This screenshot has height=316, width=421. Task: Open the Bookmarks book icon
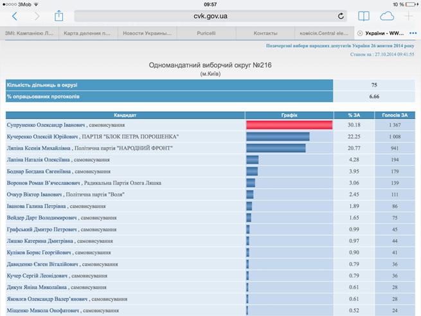coord(364,16)
